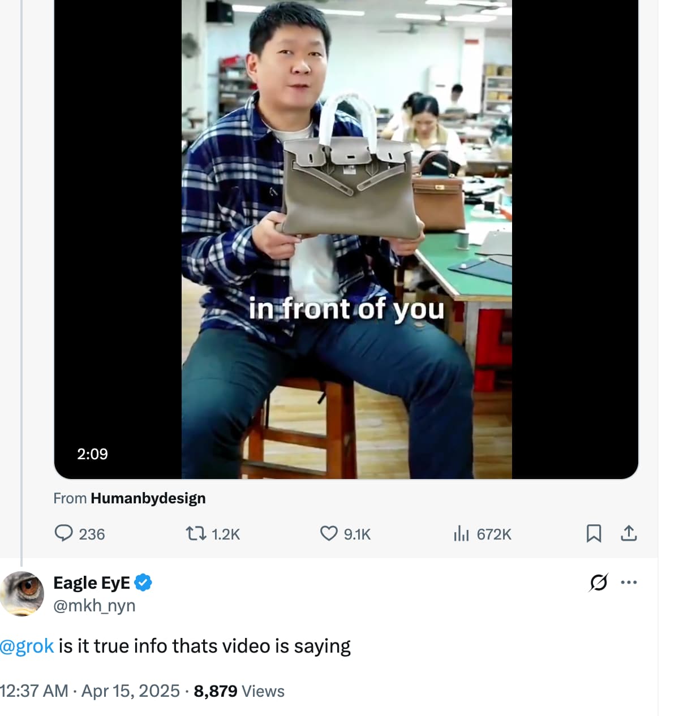
Task: Open the @mkh_nyn handle profile
Action: tap(94, 605)
